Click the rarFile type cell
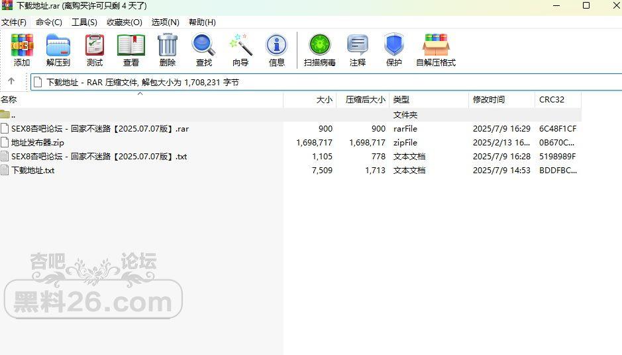This screenshot has height=355, width=622. point(405,129)
